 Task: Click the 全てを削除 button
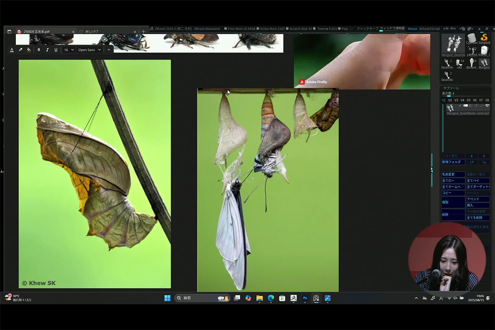click(x=477, y=218)
